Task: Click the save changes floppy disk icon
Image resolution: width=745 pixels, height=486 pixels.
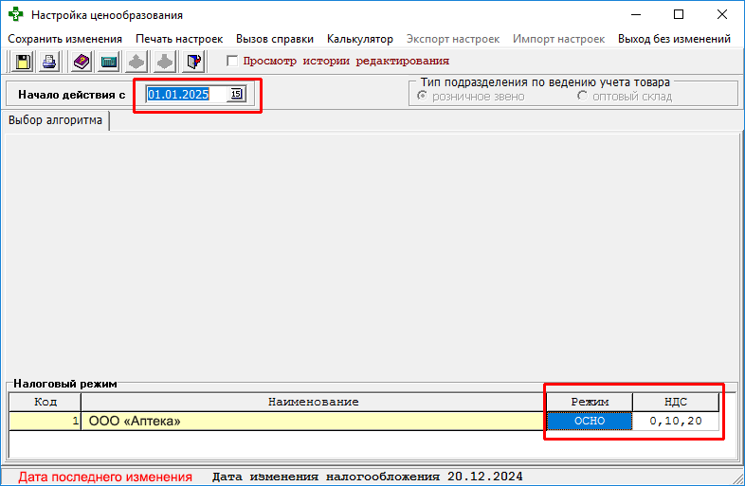Action: [x=23, y=62]
